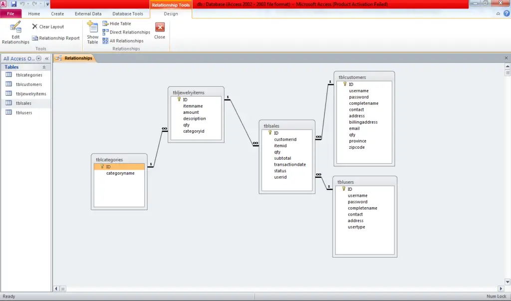Close the Relationships design view

[x=160, y=30]
